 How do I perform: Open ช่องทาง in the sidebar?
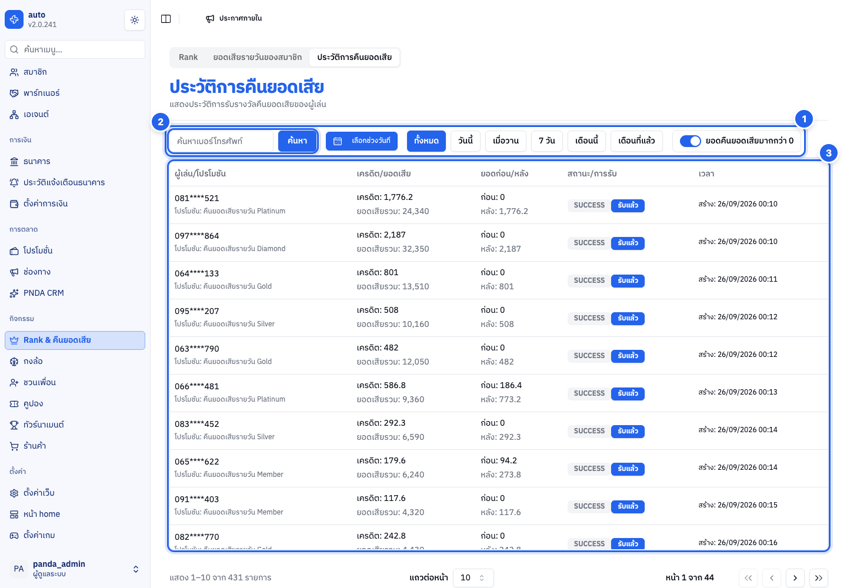point(75,272)
